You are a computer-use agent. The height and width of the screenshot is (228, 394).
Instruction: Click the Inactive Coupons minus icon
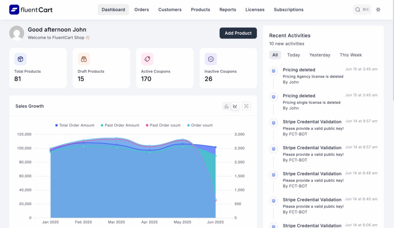pos(210,59)
